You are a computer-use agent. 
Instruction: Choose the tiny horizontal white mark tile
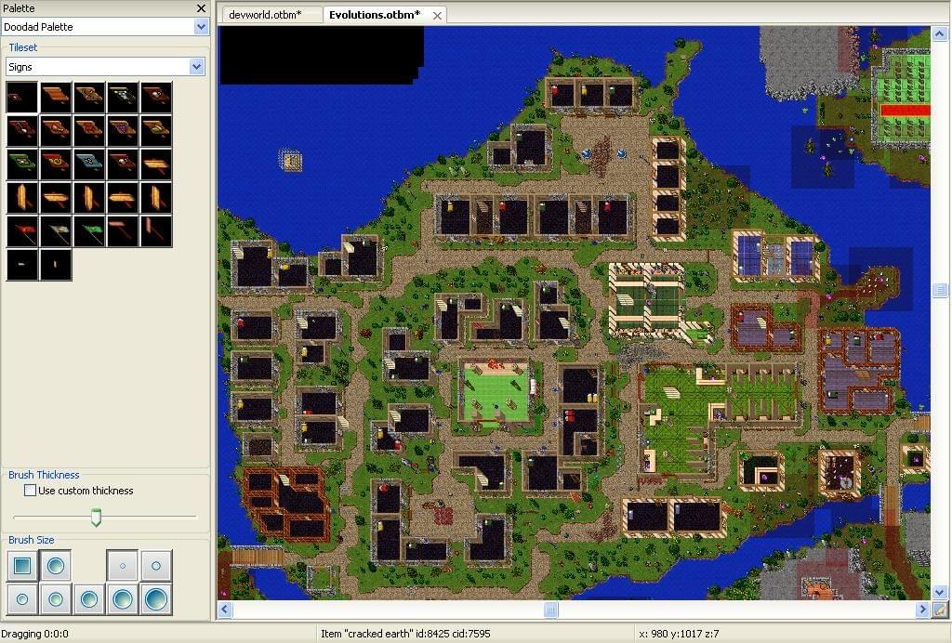[x=22, y=265]
